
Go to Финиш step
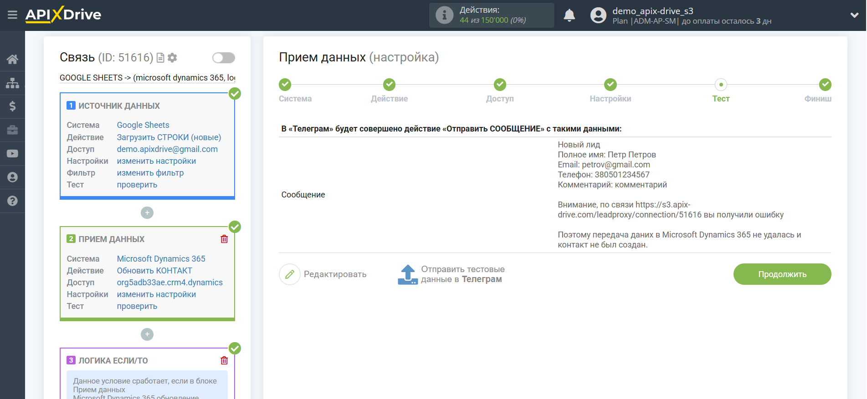[825, 85]
